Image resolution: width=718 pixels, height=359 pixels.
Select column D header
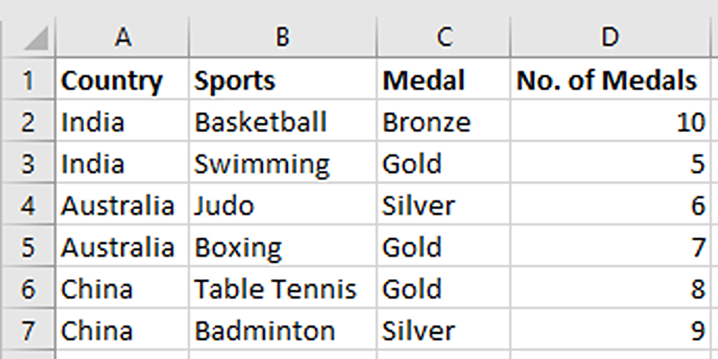click(610, 37)
